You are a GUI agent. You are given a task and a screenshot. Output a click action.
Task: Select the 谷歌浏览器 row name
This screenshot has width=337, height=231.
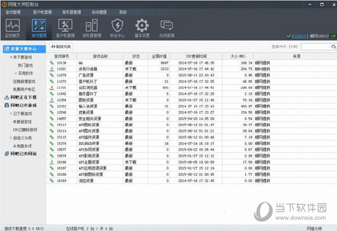point(88,88)
